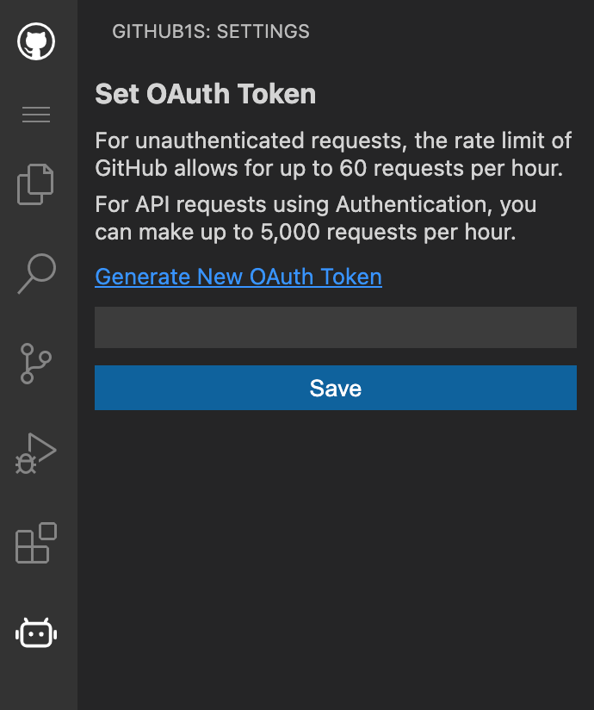Screen dimensions: 594x710
Task: Select the "5,000" number in the description
Action: pyautogui.click(x=290, y=233)
